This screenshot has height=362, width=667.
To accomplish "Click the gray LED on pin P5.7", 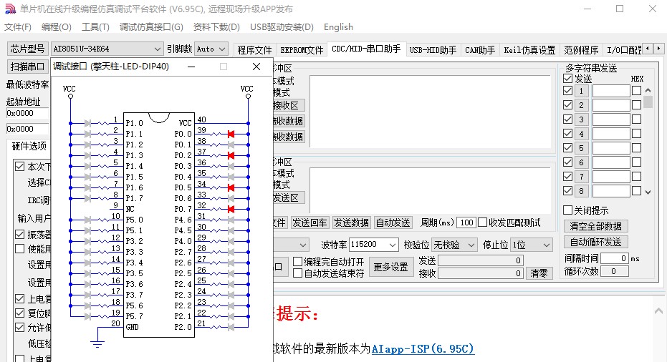I will point(87,316).
